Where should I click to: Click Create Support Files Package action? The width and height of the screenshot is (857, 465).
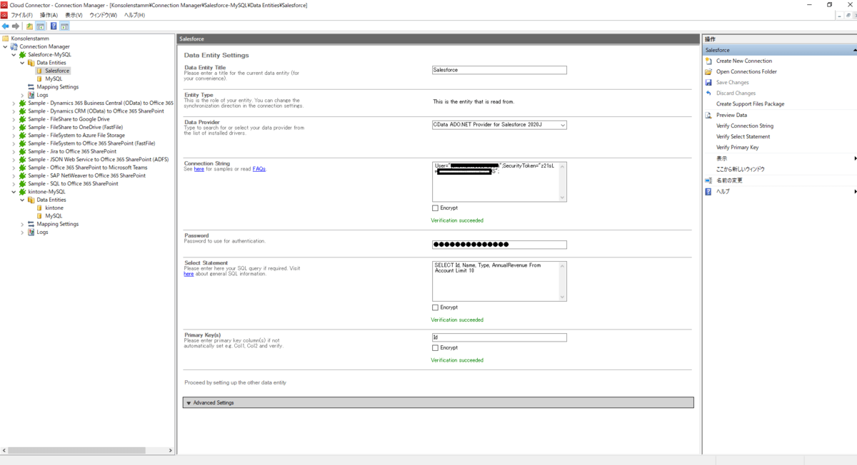750,104
